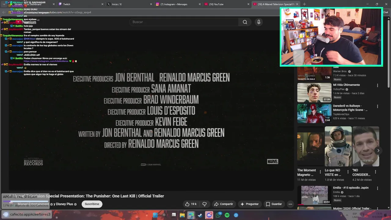Open a new browser tab
Image resolution: width=391 pixels, height=220 pixels.
pos(304,4)
